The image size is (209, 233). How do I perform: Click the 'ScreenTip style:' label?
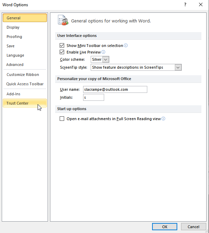coord(73,67)
